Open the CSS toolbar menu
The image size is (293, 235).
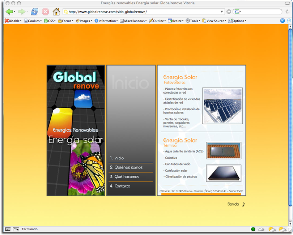50,21
